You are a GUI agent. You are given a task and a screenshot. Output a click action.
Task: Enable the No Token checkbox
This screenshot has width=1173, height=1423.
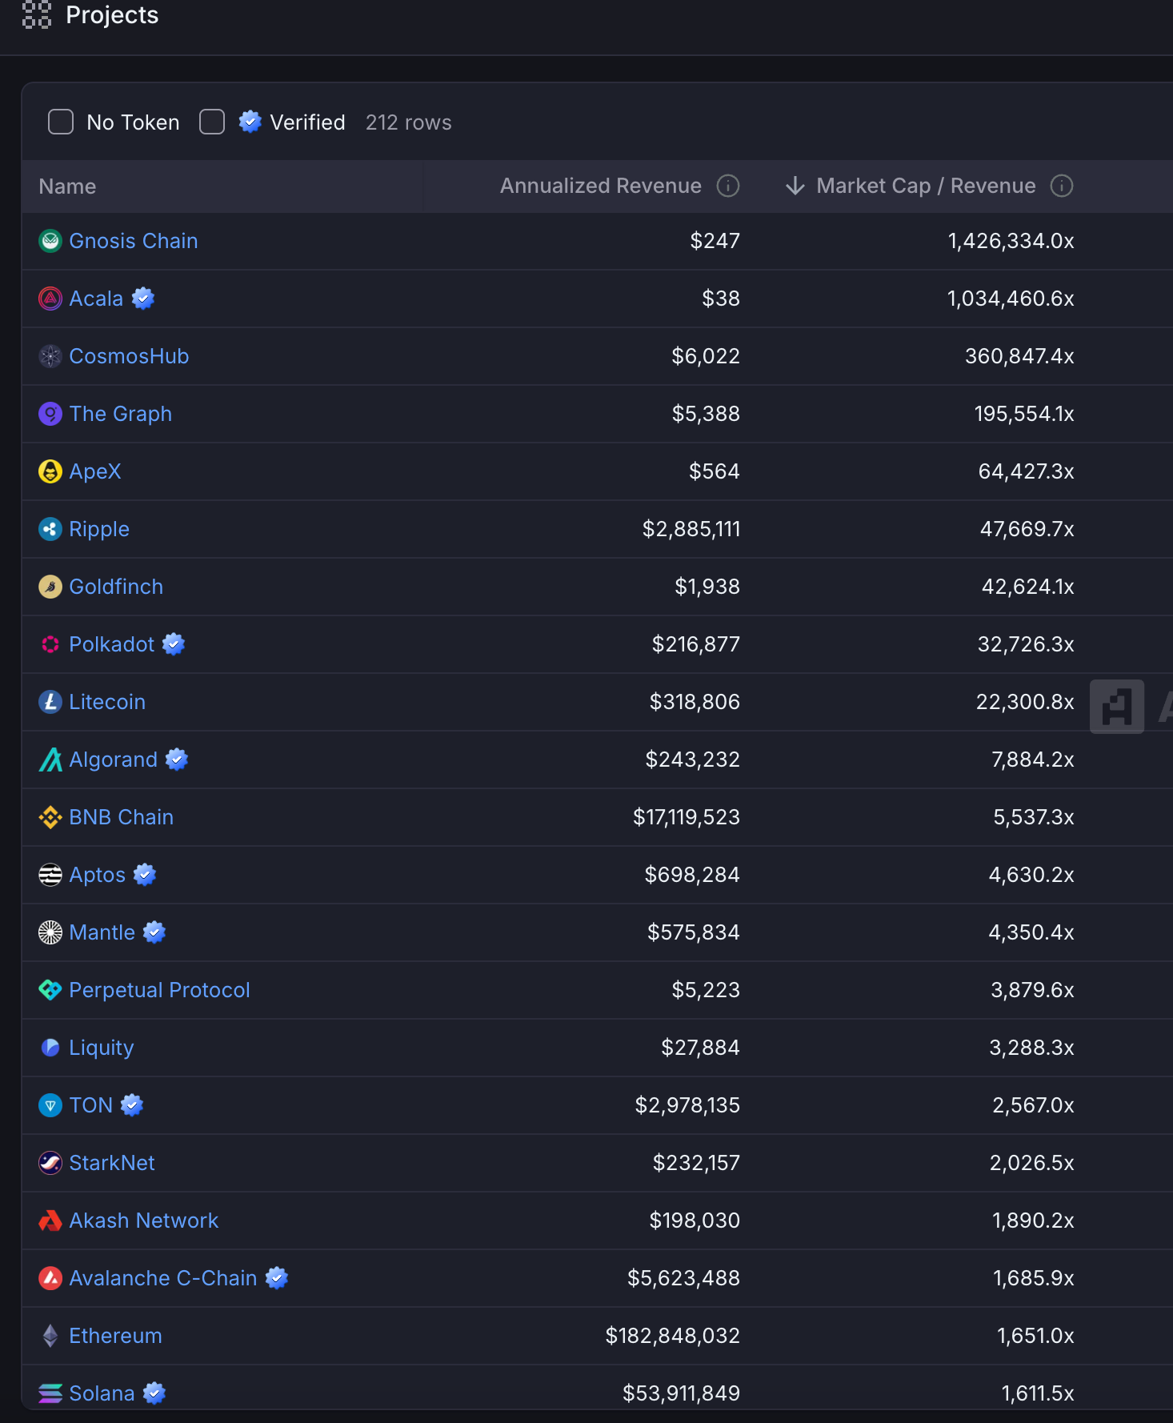[61, 122]
